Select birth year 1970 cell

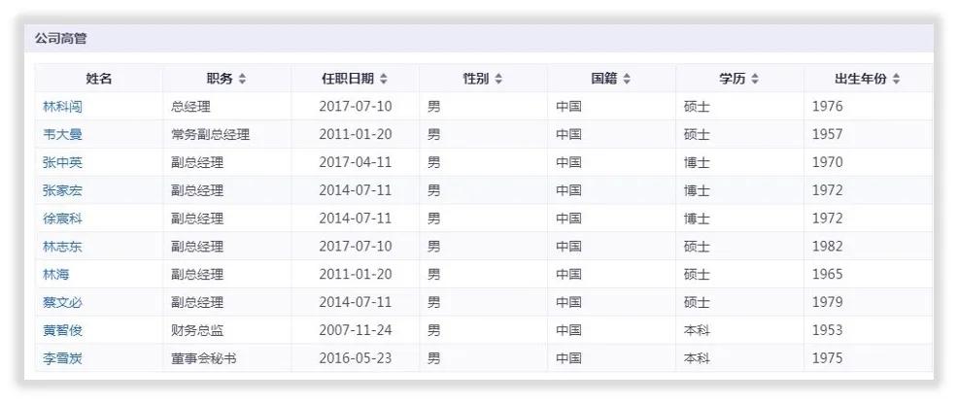pos(869,163)
